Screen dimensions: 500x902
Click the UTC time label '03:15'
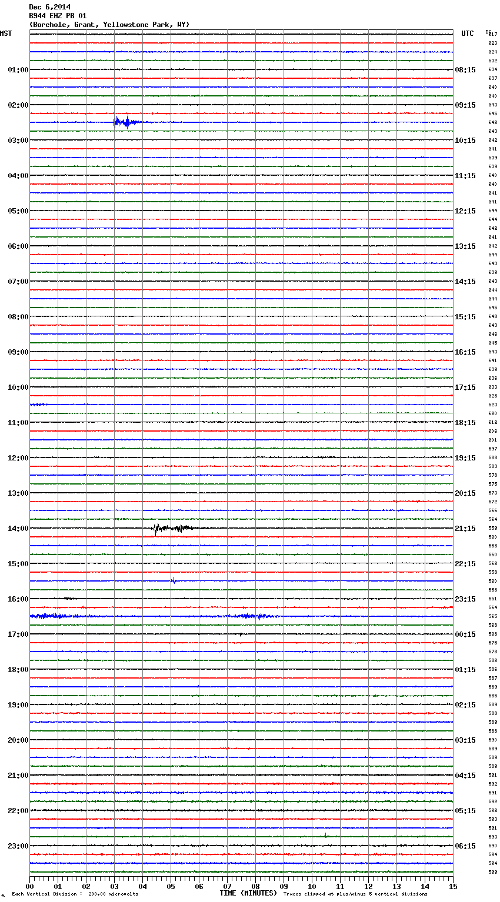(x=465, y=740)
